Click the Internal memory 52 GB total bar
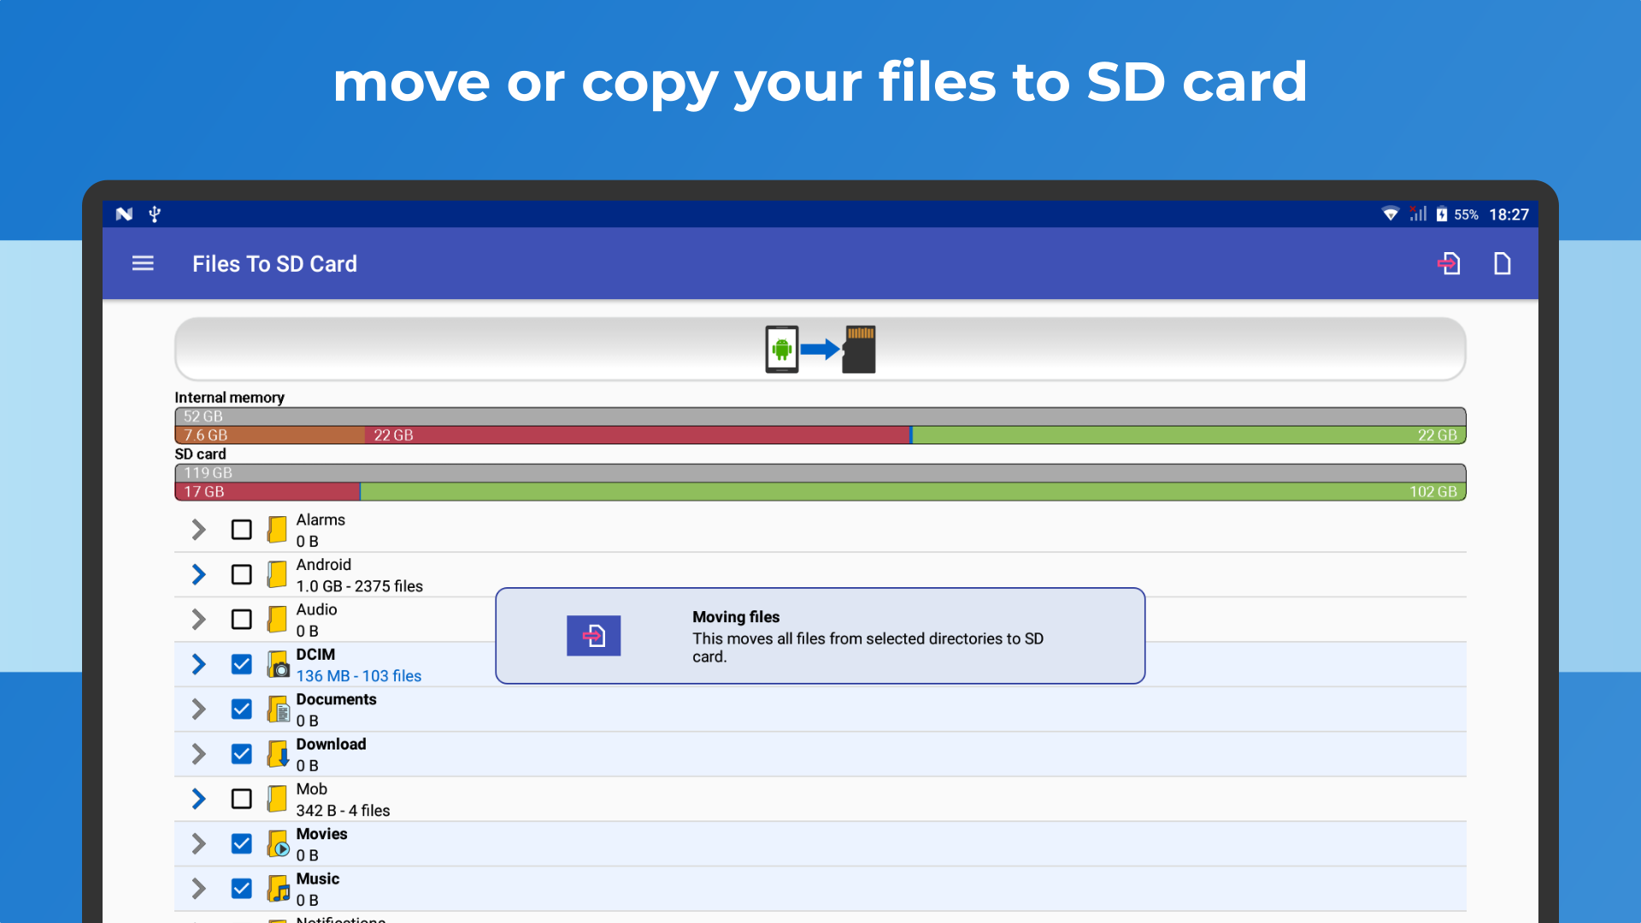The image size is (1641, 923). [820, 416]
